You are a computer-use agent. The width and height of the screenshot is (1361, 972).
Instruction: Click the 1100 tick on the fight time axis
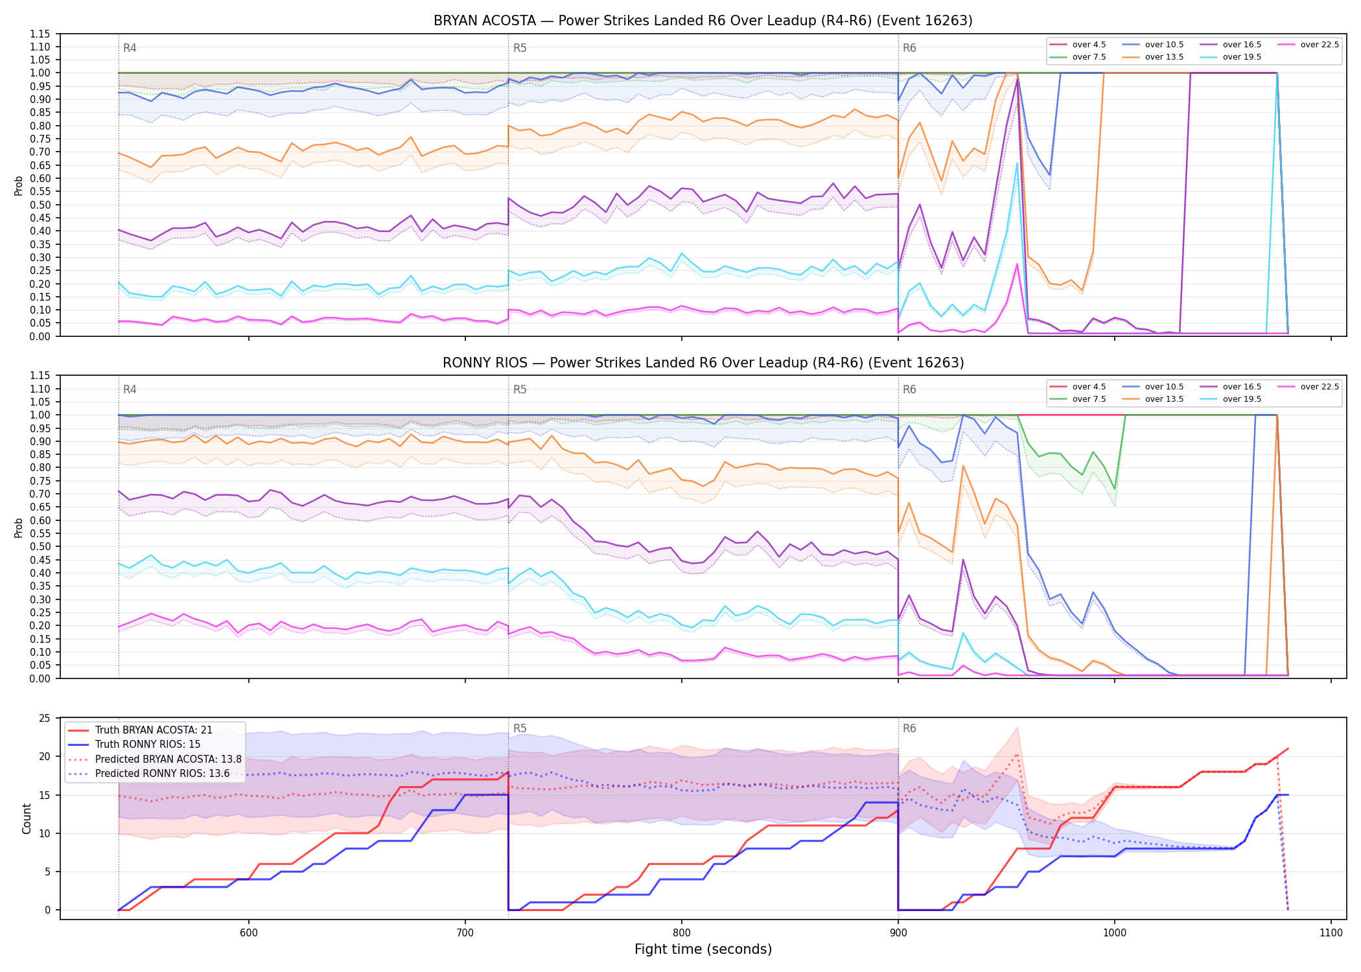tap(1331, 932)
